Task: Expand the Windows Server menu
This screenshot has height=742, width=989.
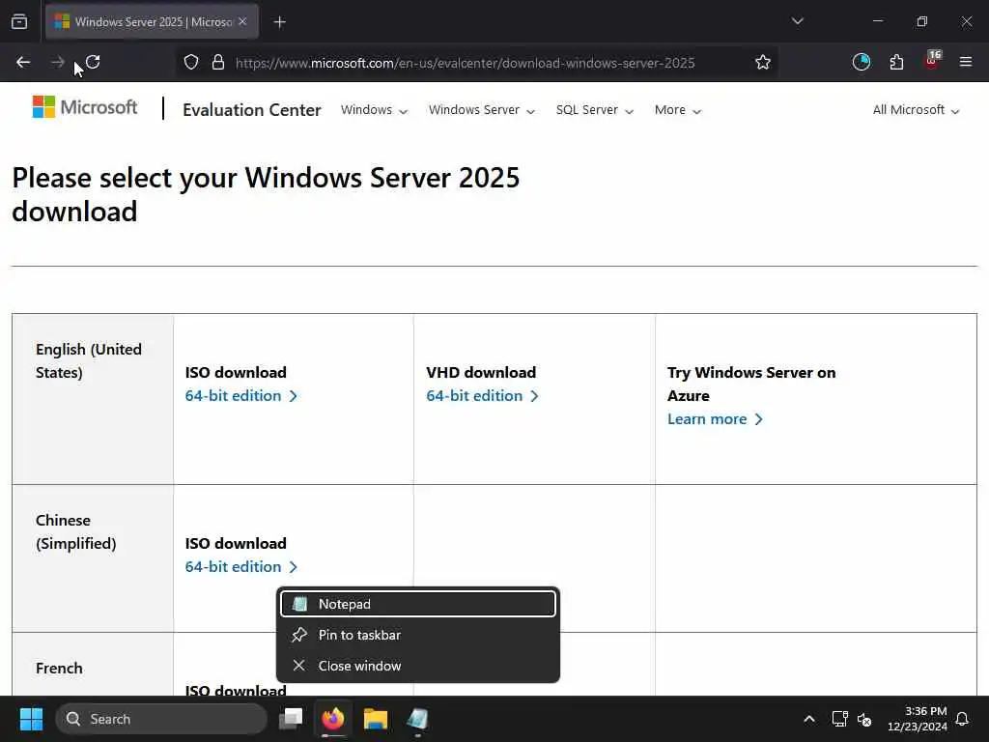Action: (x=481, y=110)
